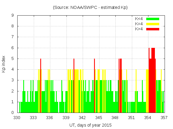Click the y-axis tick label 9
173x129 pixels.
[x=12, y=16]
